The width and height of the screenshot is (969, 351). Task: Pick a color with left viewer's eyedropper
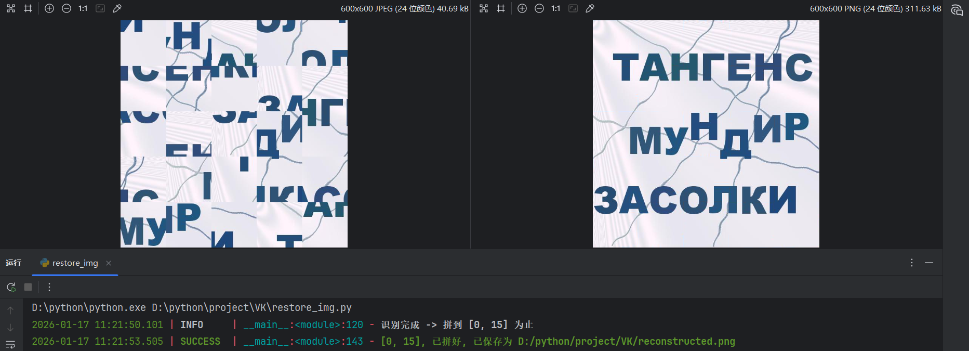pyautogui.click(x=117, y=8)
